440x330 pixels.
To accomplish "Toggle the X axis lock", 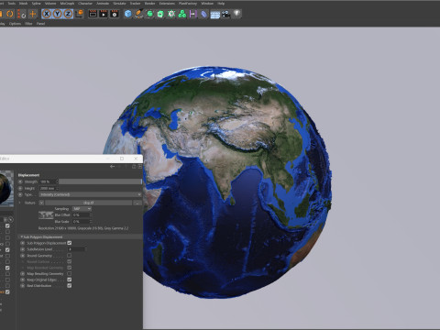I will [47, 14].
